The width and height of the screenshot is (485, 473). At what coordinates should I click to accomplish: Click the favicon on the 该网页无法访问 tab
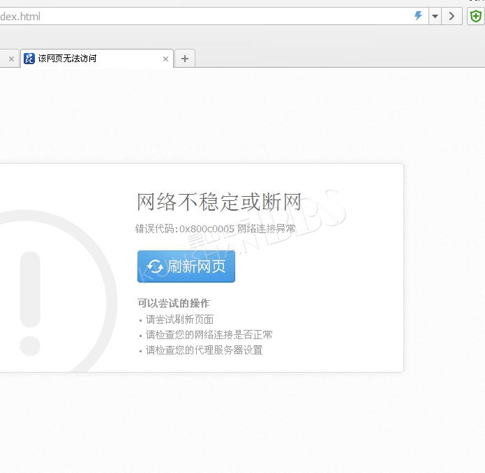point(29,58)
